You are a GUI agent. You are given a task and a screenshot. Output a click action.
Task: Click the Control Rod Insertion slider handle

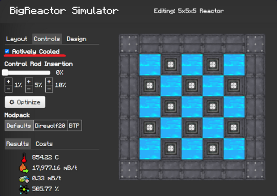coord(5,72)
